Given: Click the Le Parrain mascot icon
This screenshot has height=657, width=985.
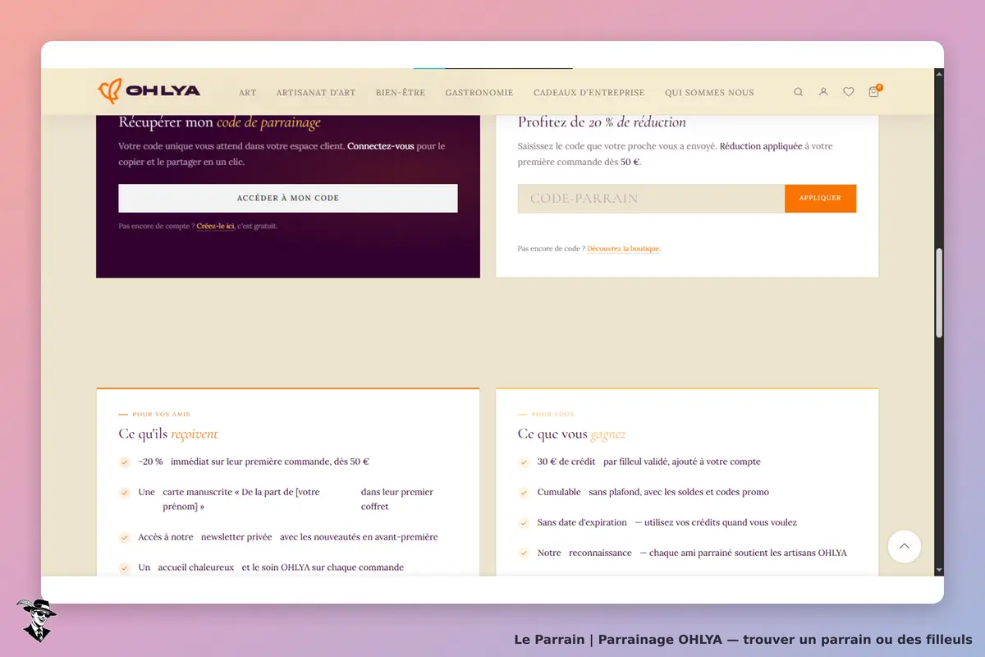Looking at the screenshot, I should (36, 620).
